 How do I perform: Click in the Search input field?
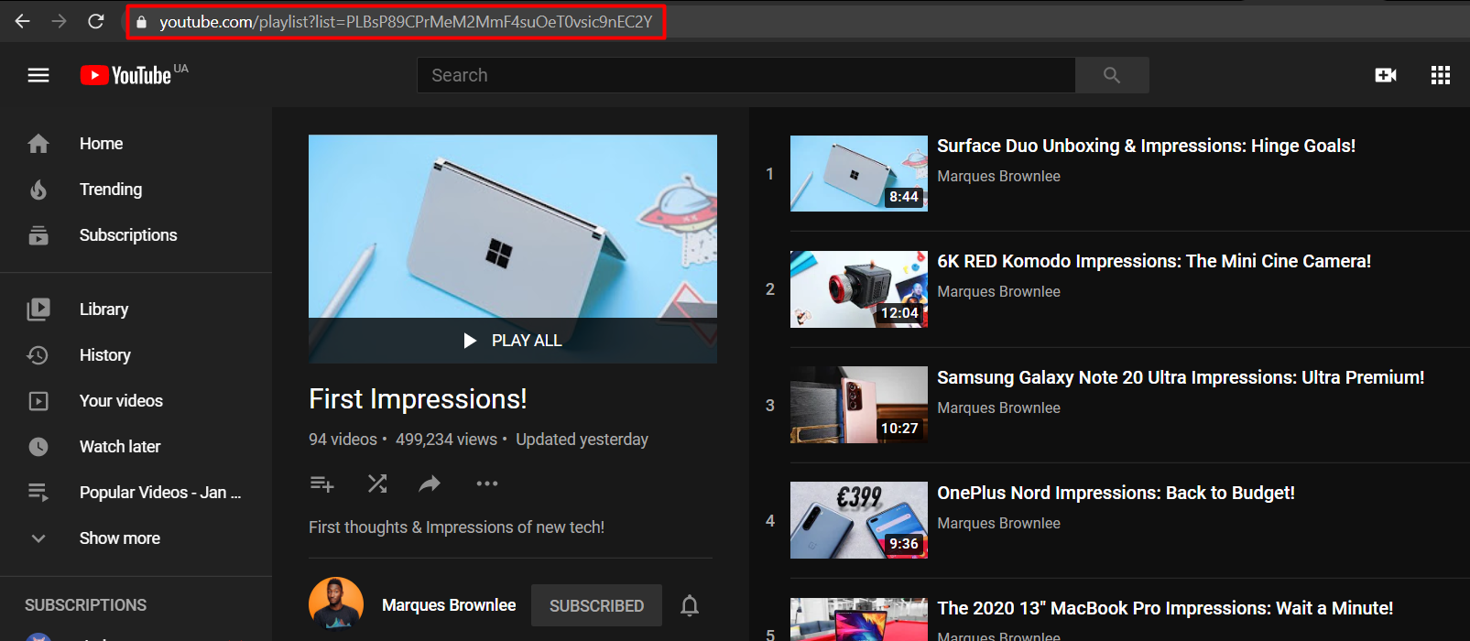point(746,75)
